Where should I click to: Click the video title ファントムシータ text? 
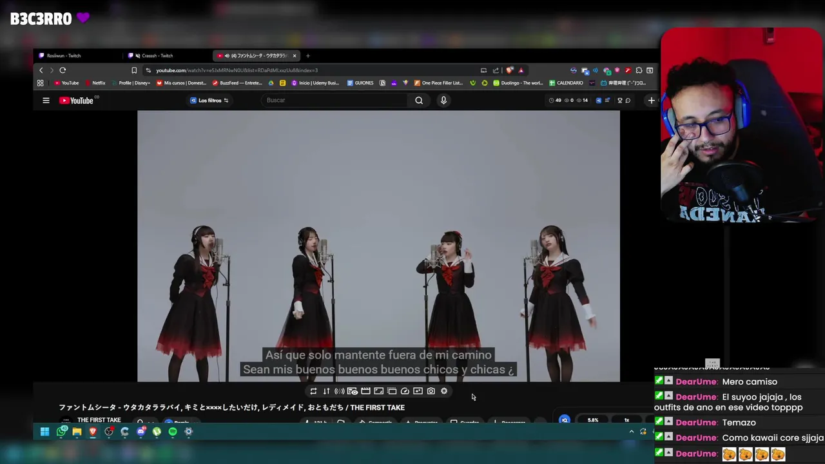tap(232, 407)
